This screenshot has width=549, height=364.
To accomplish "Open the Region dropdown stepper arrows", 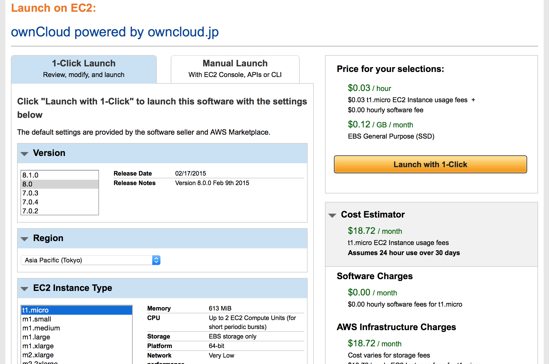I will click(156, 260).
